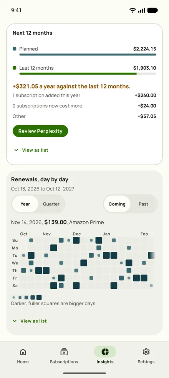Screen dimensions: 169x378
Task: Switch heatmap range to Quarter
Action: click(x=51, y=204)
